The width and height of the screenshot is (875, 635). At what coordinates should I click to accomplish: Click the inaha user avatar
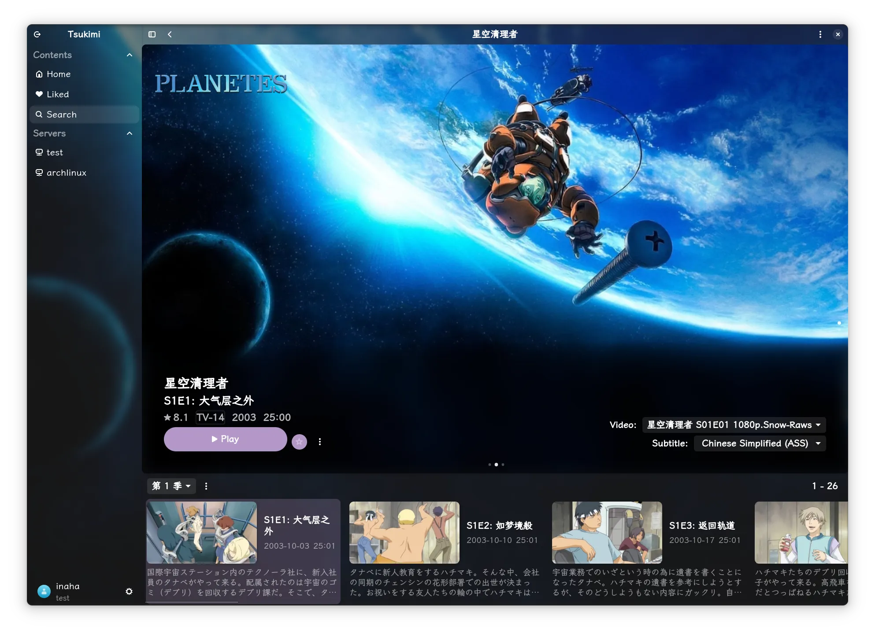pos(44,591)
